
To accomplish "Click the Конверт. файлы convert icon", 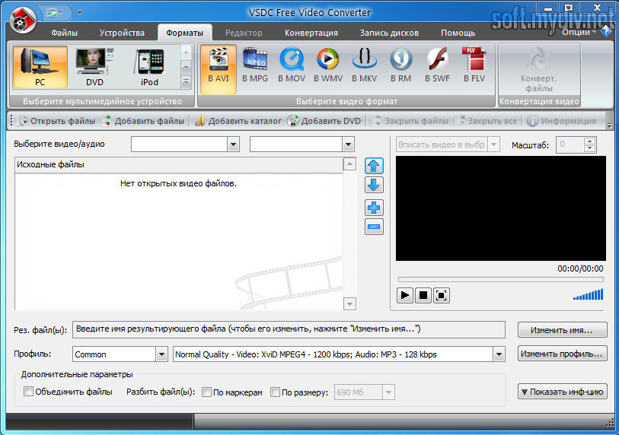I will pos(538,69).
